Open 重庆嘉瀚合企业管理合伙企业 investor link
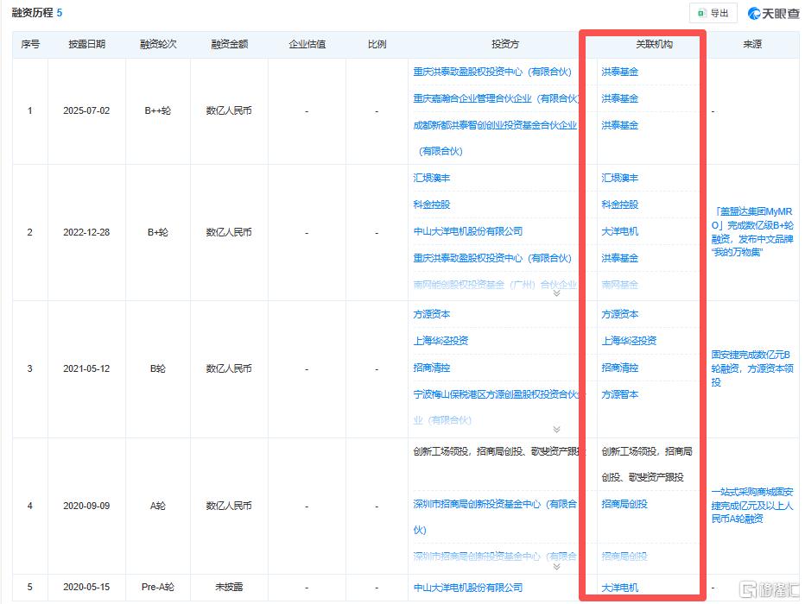805x604 pixels. tap(496, 98)
